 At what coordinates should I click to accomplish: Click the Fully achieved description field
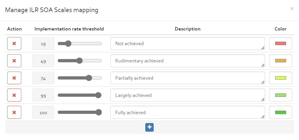tap(188, 112)
